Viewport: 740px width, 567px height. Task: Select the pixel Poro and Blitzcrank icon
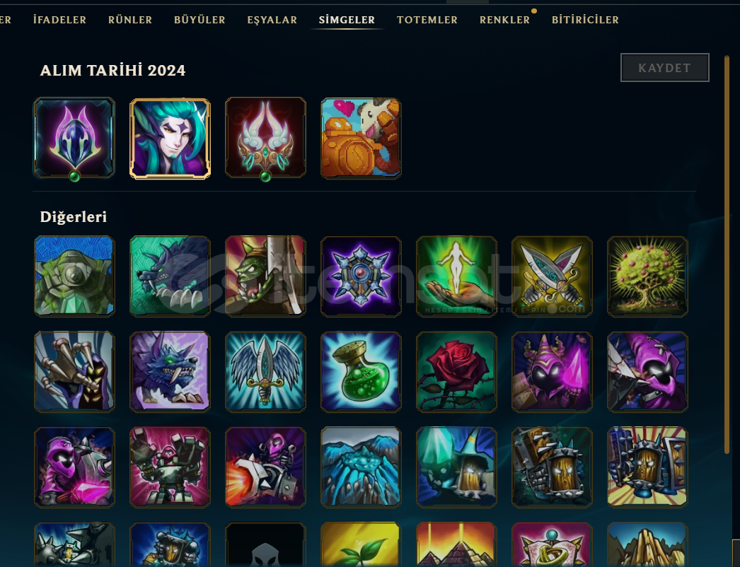click(361, 138)
